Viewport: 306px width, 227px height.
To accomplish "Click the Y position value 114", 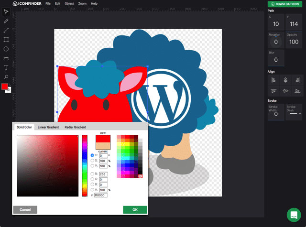I will [x=294, y=24].
